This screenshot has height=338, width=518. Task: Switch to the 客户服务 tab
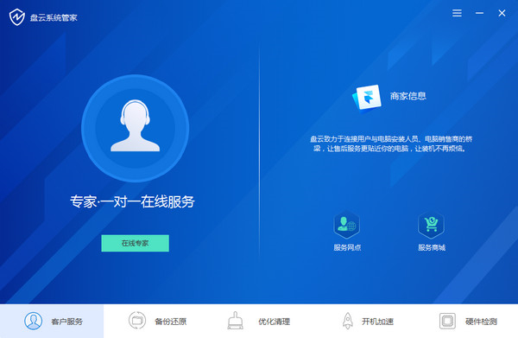(x=52, y=321)
